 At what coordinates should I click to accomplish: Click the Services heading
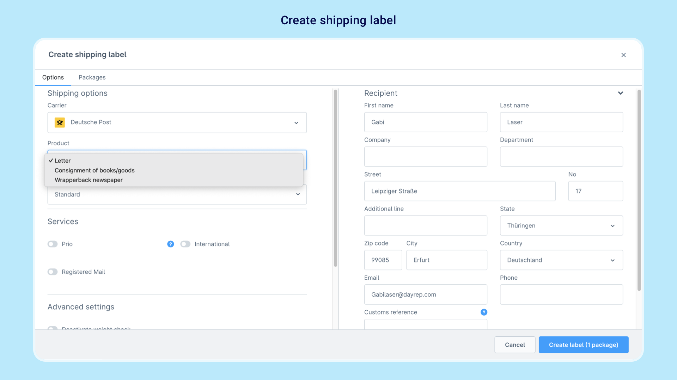click(63, 222)
